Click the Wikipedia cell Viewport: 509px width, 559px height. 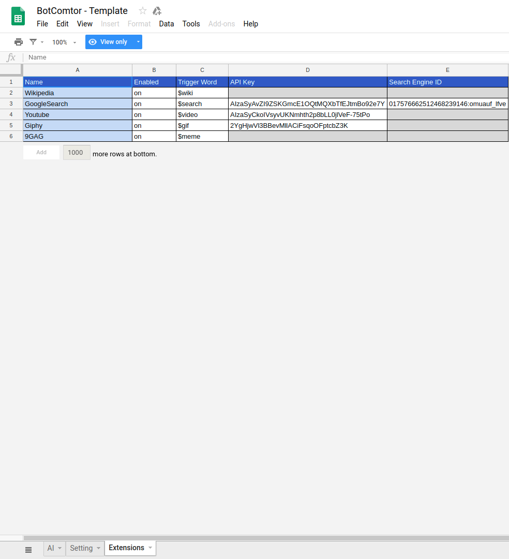click(x=78, y=93)
